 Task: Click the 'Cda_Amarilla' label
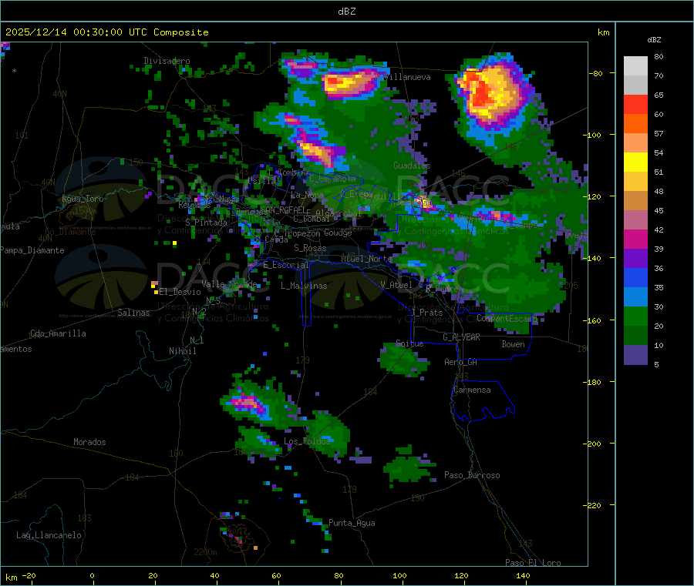click(x=58, y=333)
